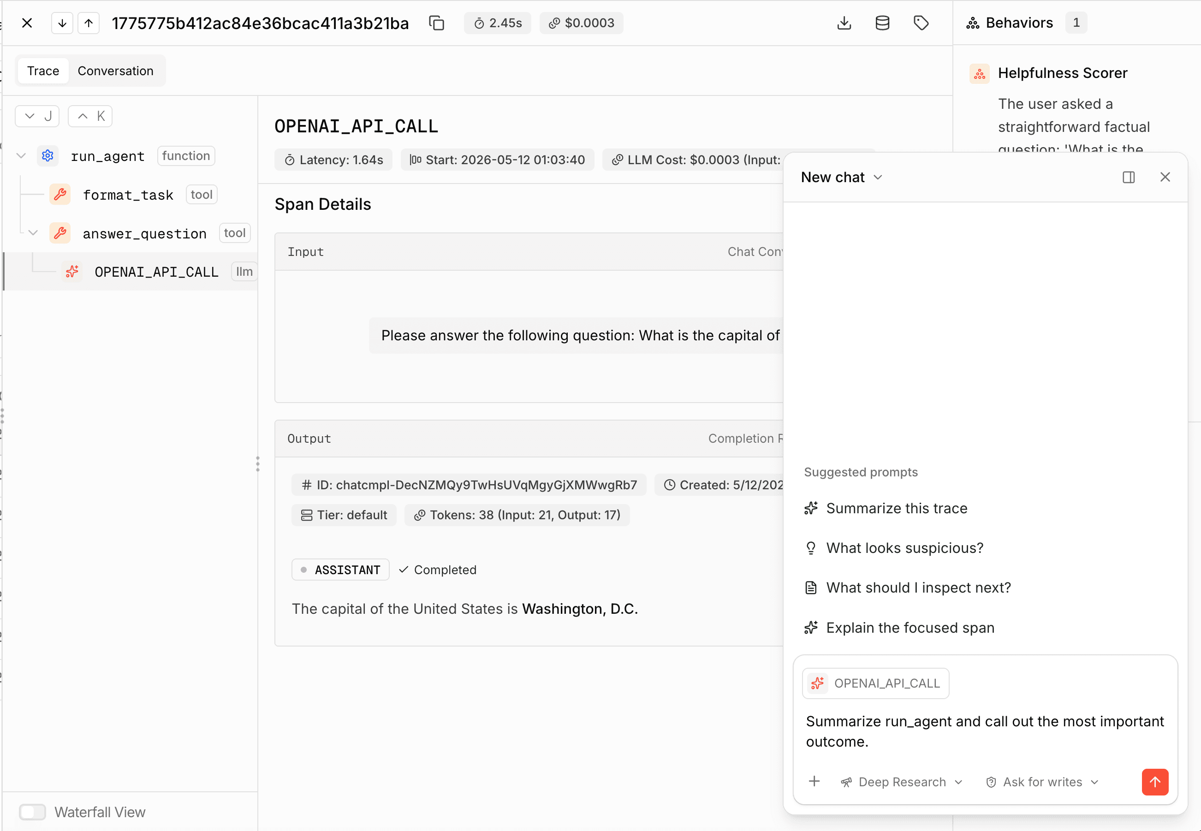Open the dataset database icon
This screenshot has height=831, width=1201.
[x=882, y=23]
